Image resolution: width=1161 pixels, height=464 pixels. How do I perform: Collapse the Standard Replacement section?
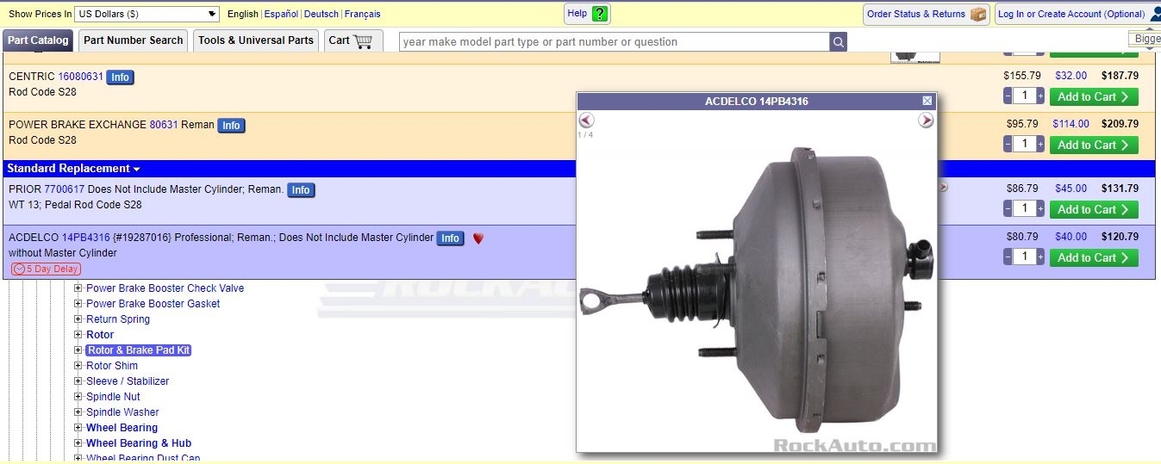click(73, 169)
